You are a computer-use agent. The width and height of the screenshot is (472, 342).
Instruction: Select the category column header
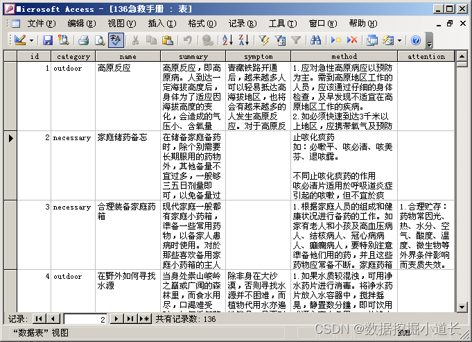click(x=73, y=56)
